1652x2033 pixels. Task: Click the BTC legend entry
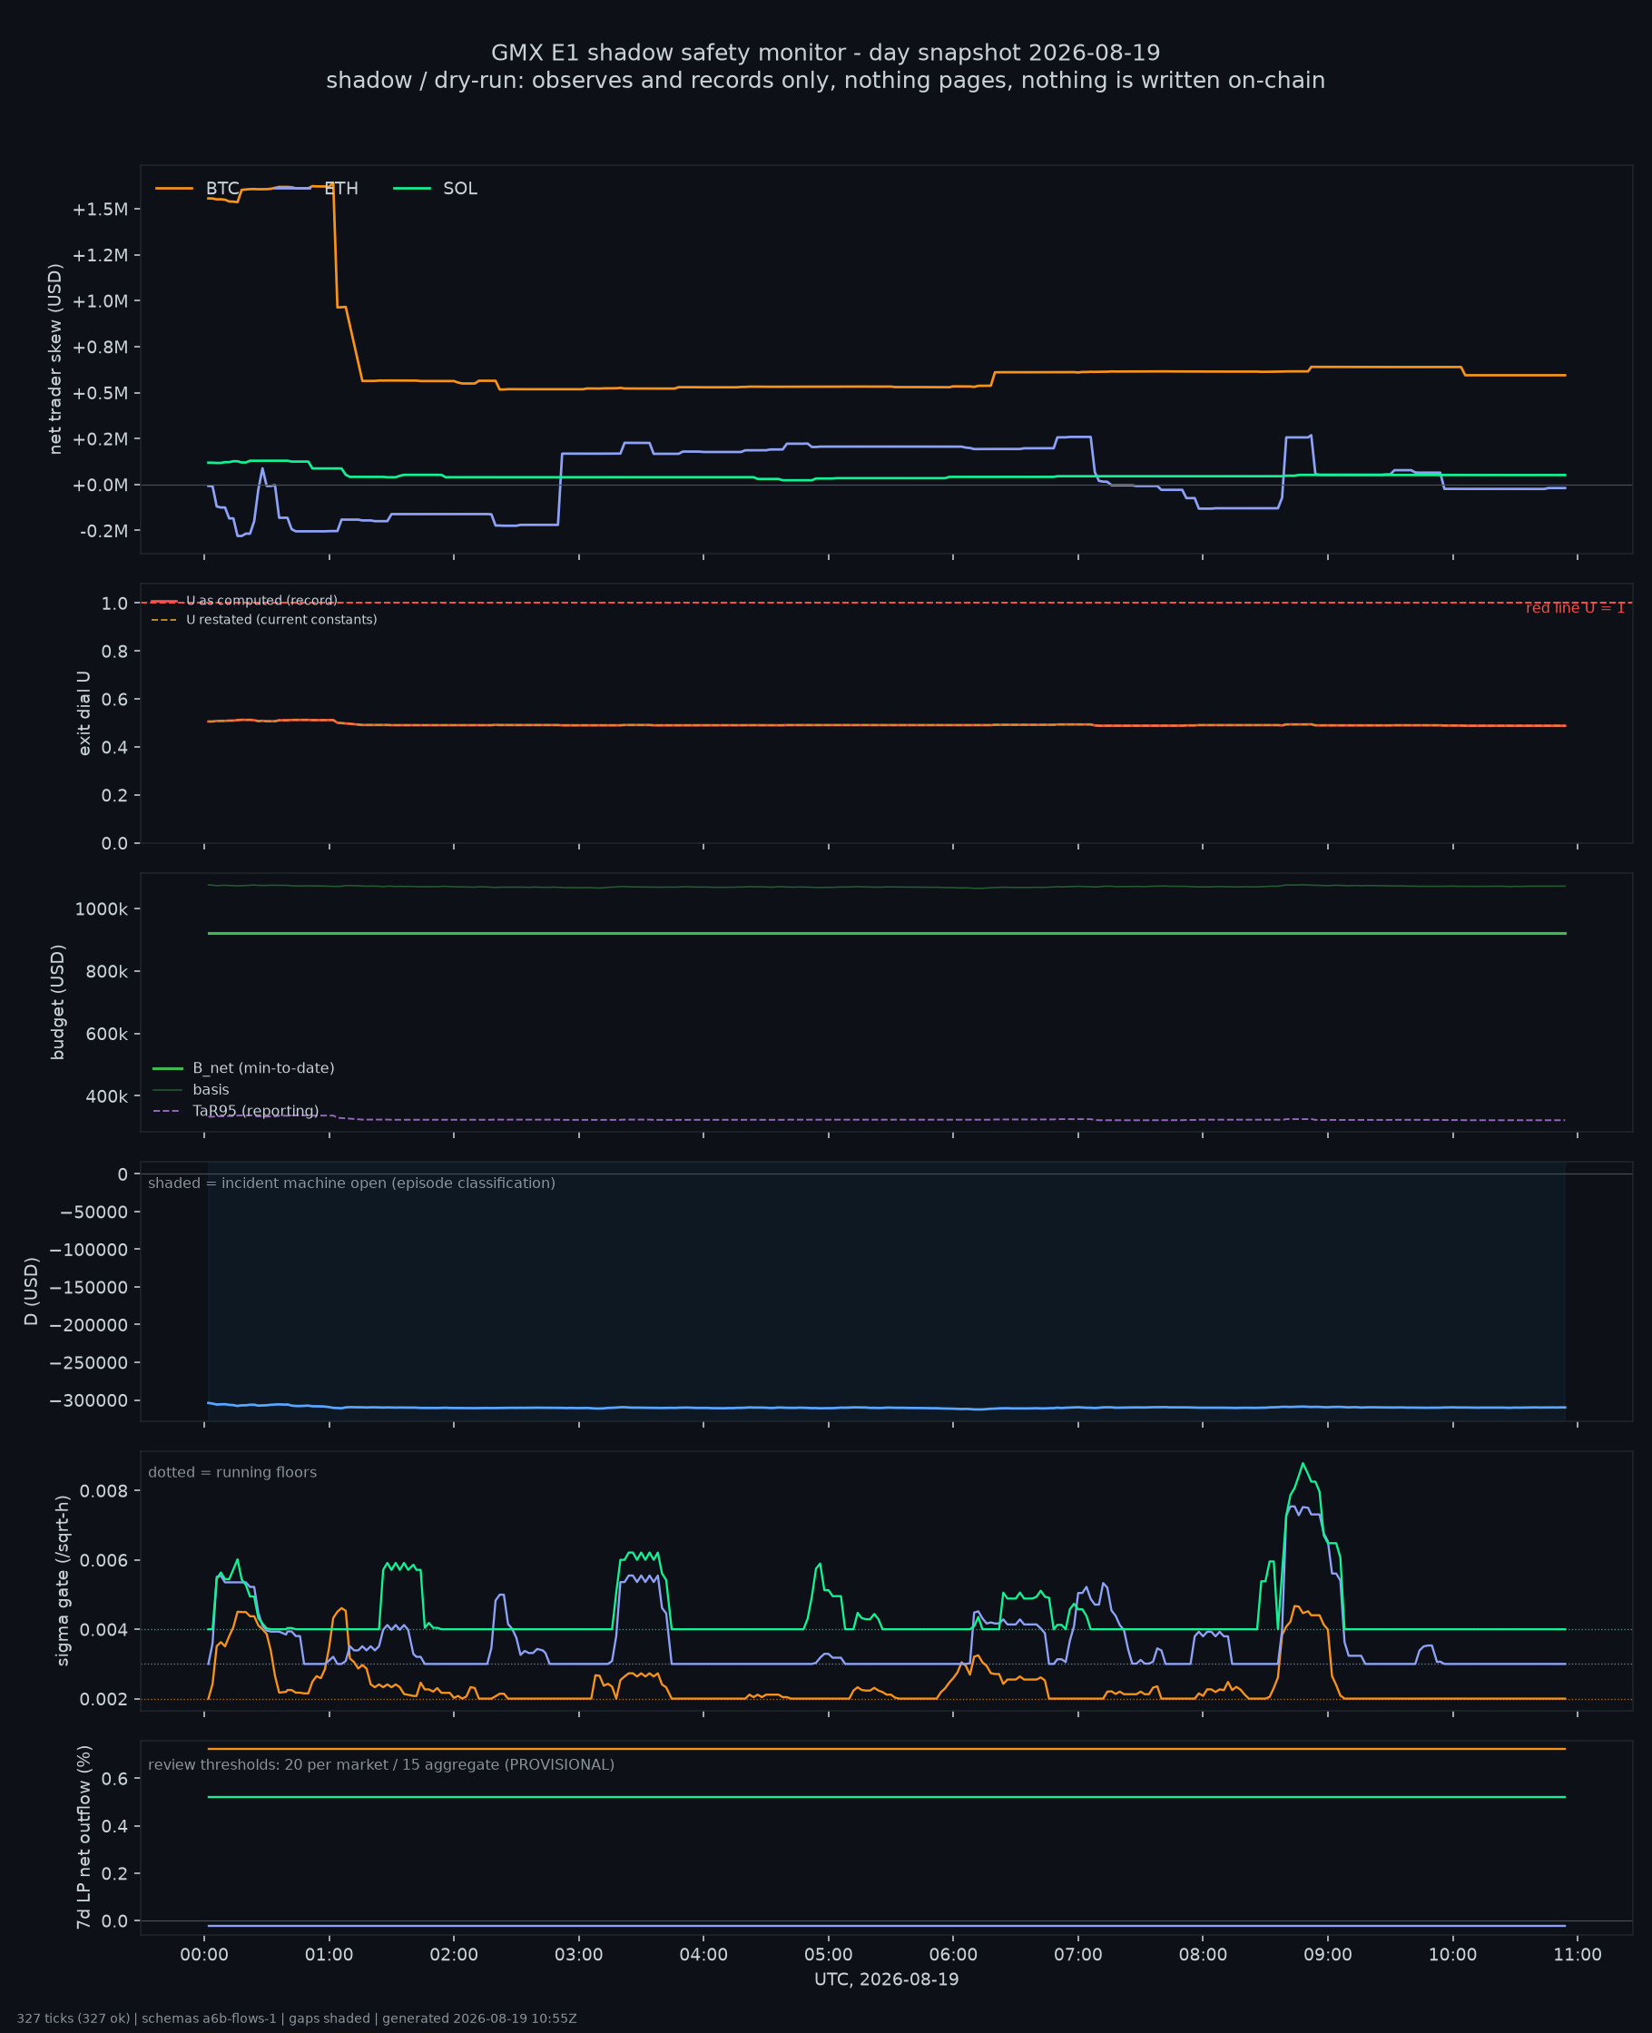[x=198, y=189]
